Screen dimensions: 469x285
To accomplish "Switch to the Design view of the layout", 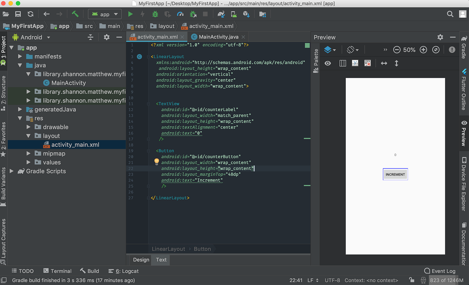I will [141, 260].
